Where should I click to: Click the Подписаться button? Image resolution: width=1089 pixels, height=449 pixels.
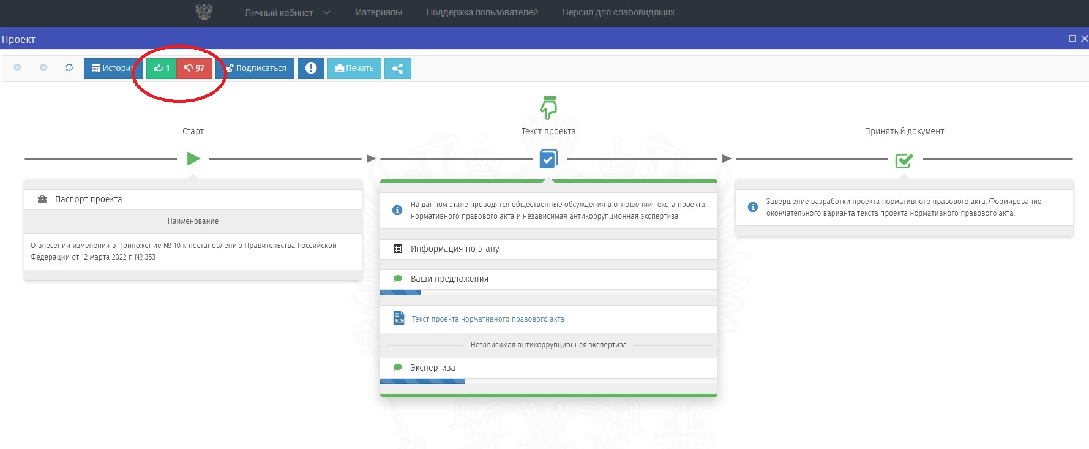tap(255, 68)
